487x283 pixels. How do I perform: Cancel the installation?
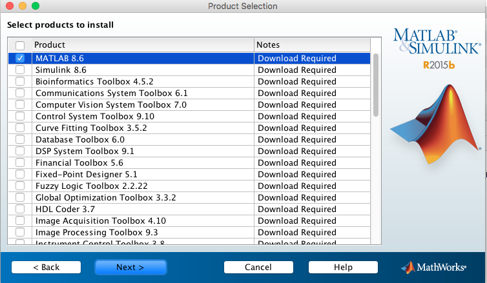pyautogui.click(x=258, y=267)
